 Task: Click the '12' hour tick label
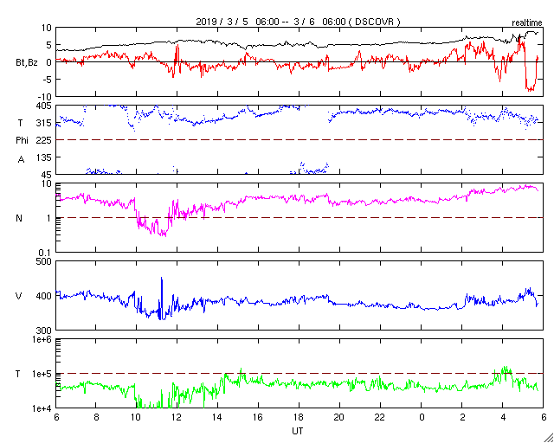click(177, 417)
